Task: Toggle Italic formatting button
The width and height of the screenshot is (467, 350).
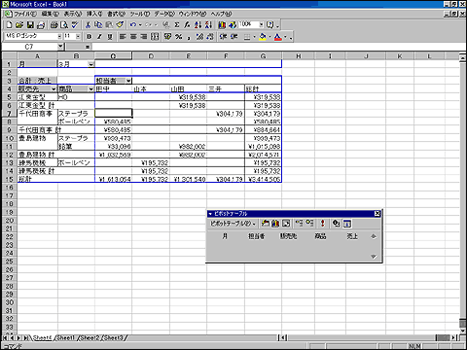Action: (x=99, y=37)
